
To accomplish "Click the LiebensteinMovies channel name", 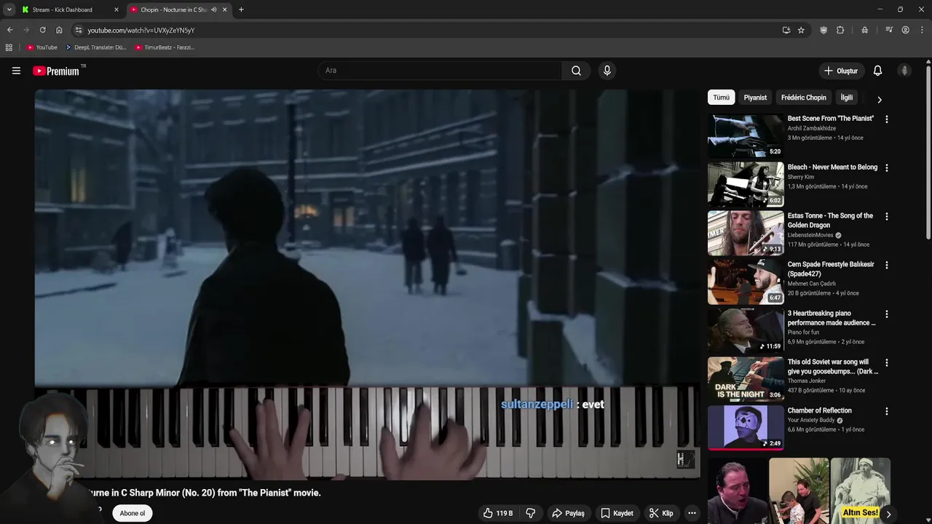I will click(x=810, y=235).
